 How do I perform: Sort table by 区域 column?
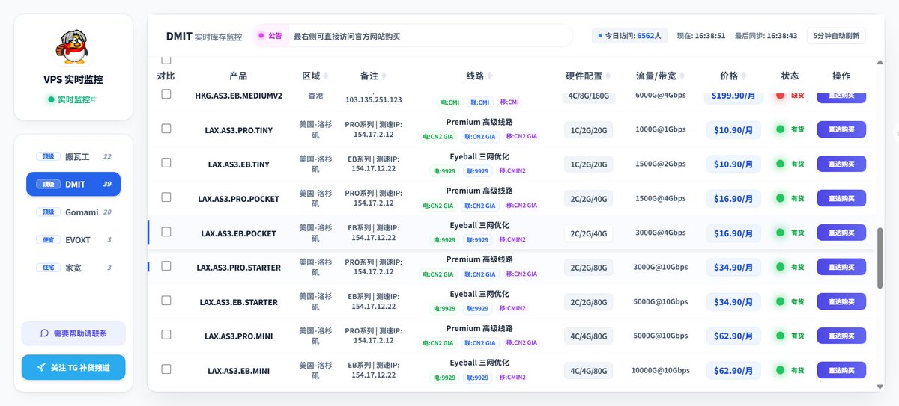click(x=315, y=76)
